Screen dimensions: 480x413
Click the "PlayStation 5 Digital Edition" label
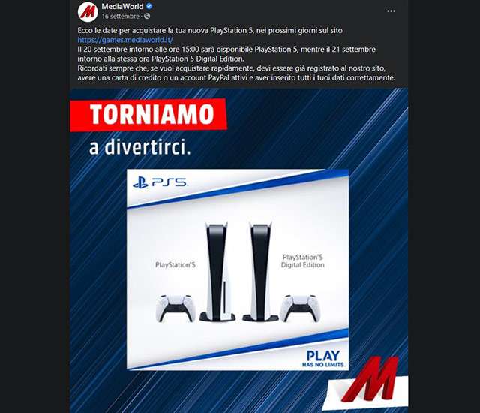[x=303, y=261]
